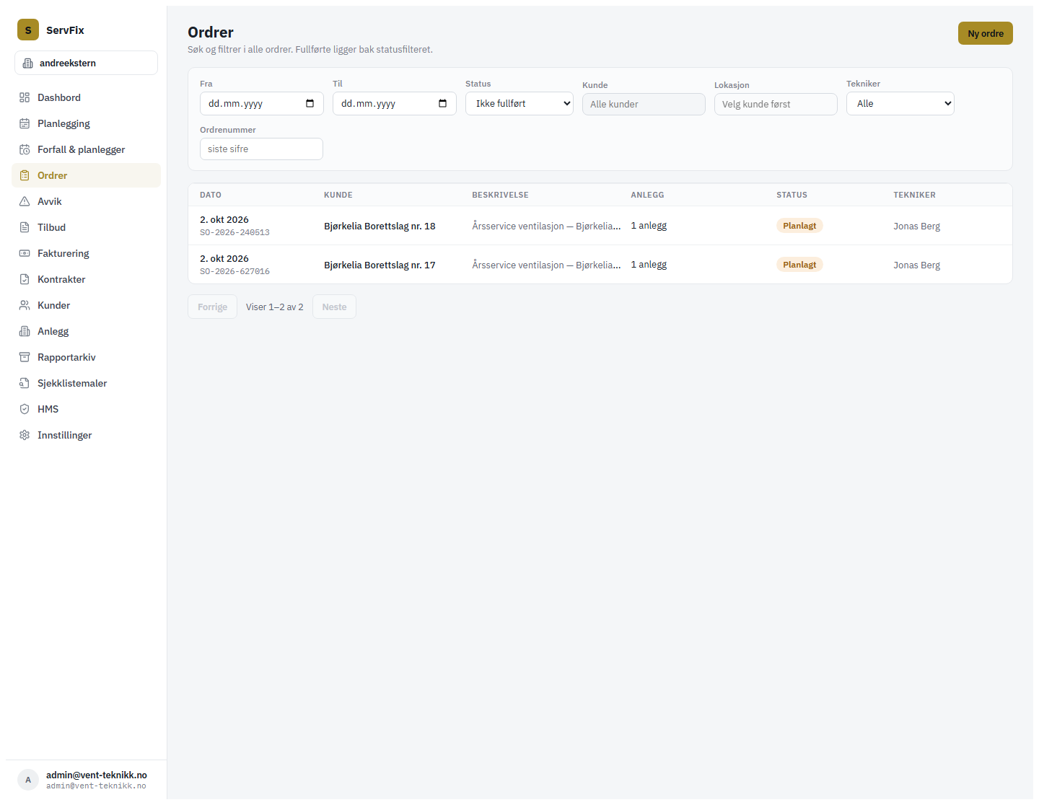Click the Anlegg building icon
Screen dimensions: 1039x805
pos(25,331)
